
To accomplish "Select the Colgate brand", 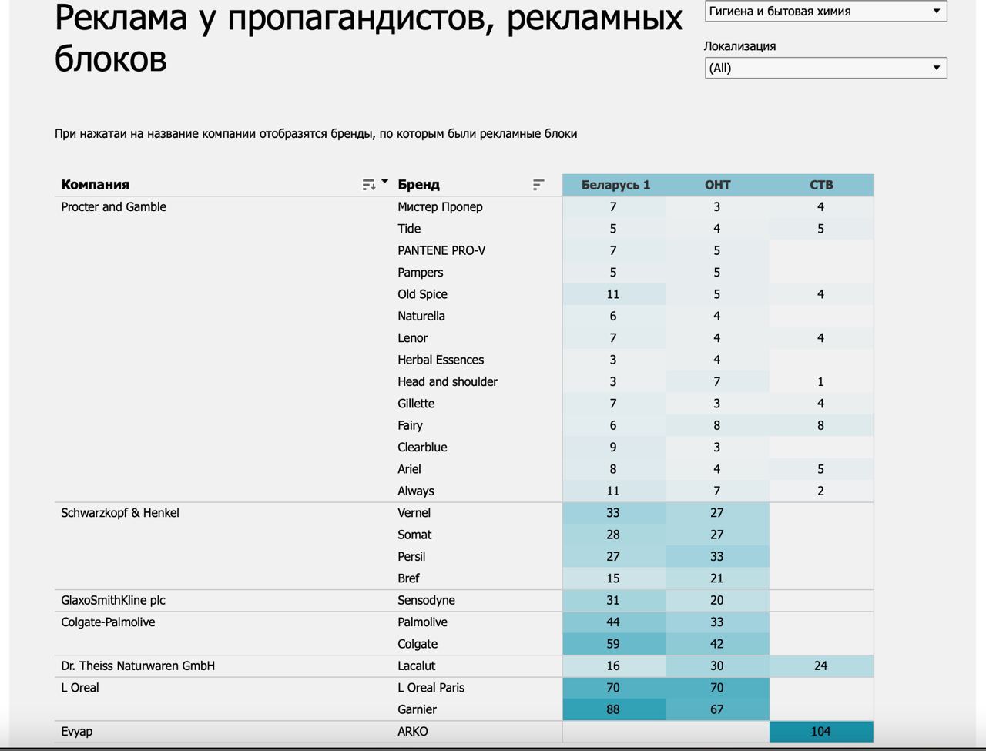I will [418, 644].
